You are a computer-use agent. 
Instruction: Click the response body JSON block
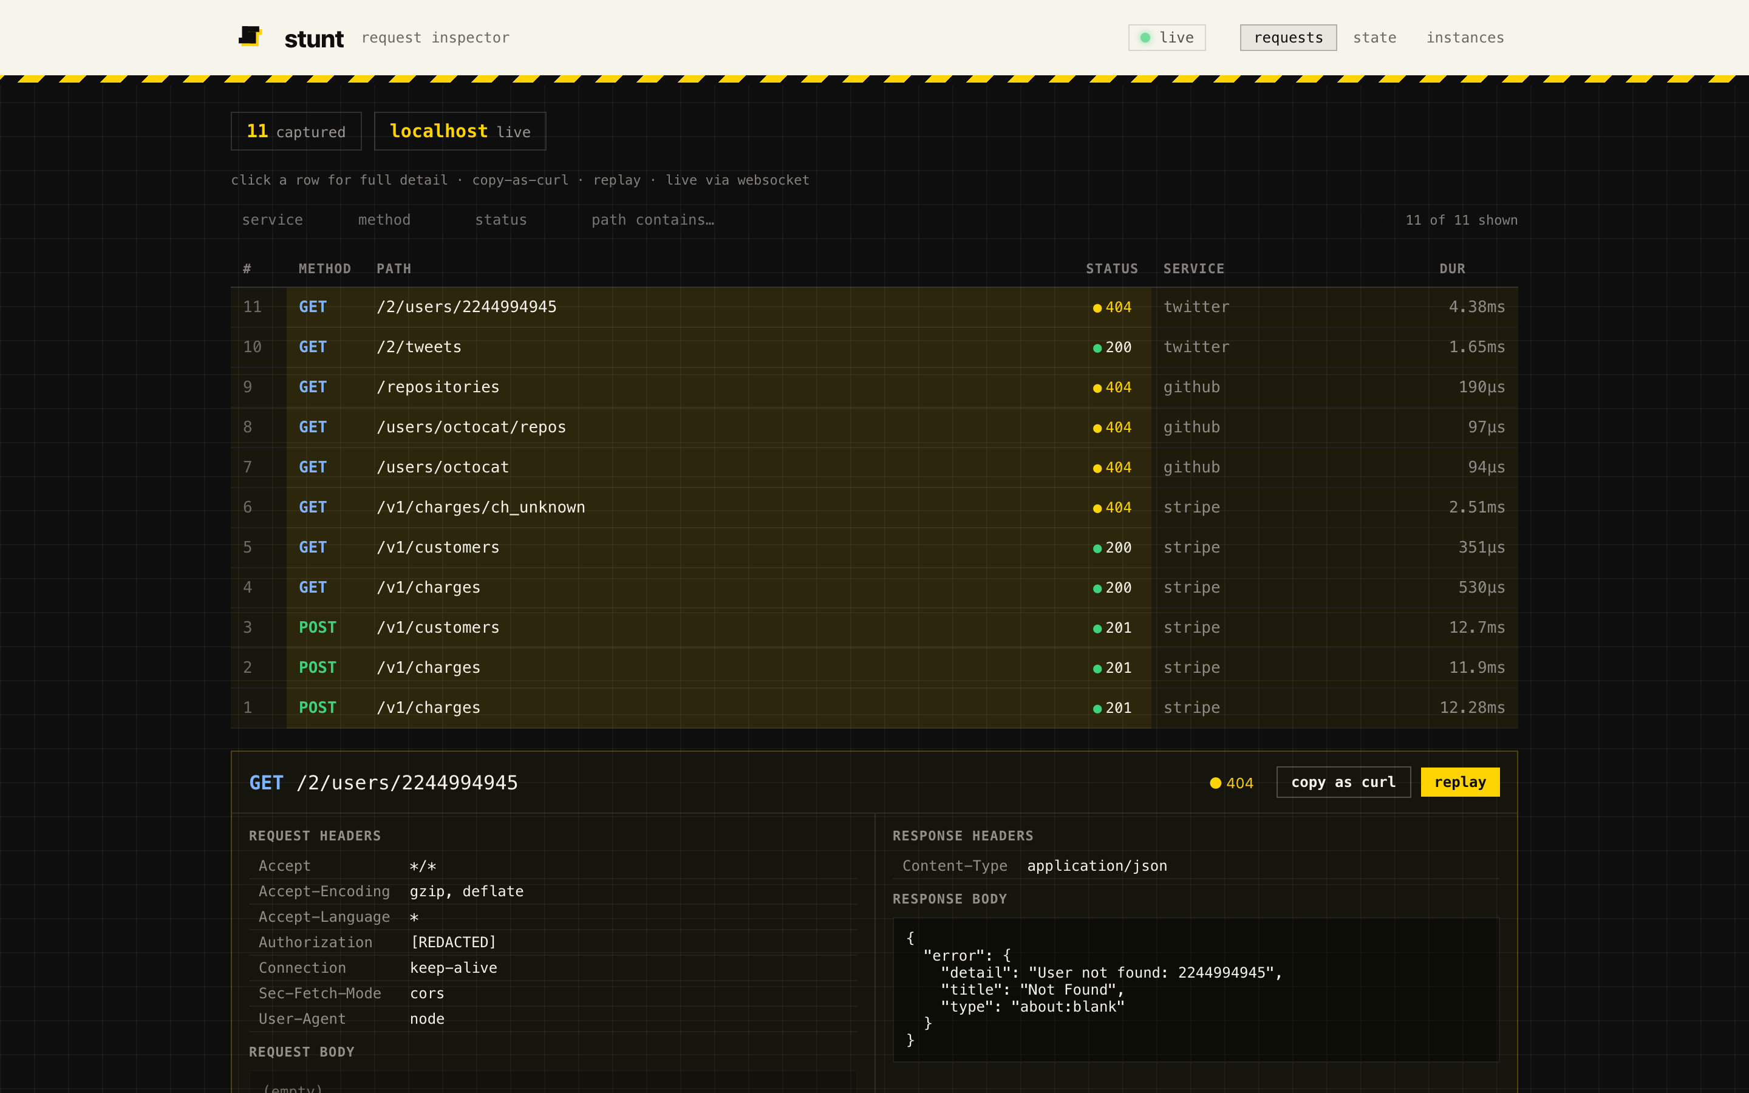coord(1196,989)
